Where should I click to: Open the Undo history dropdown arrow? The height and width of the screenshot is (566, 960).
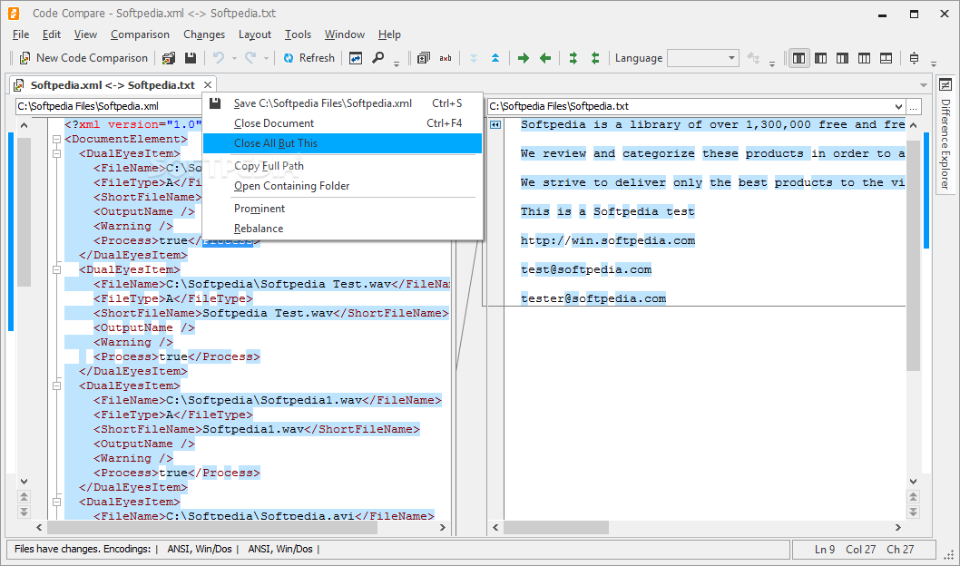pos(234,59)
